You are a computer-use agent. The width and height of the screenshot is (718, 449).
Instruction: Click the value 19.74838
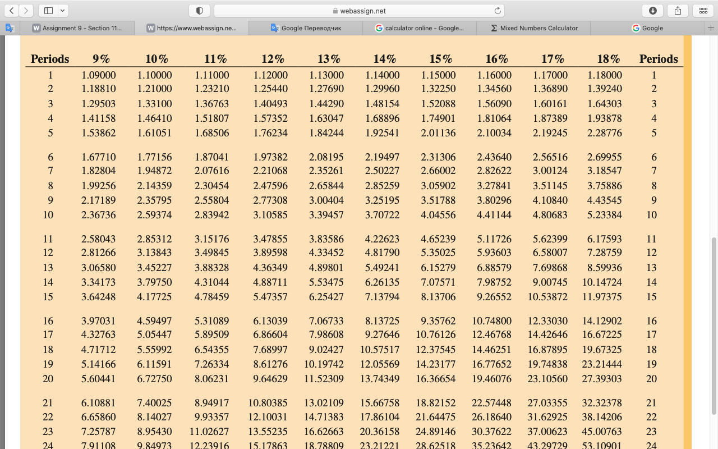click(x=548, y=364)
